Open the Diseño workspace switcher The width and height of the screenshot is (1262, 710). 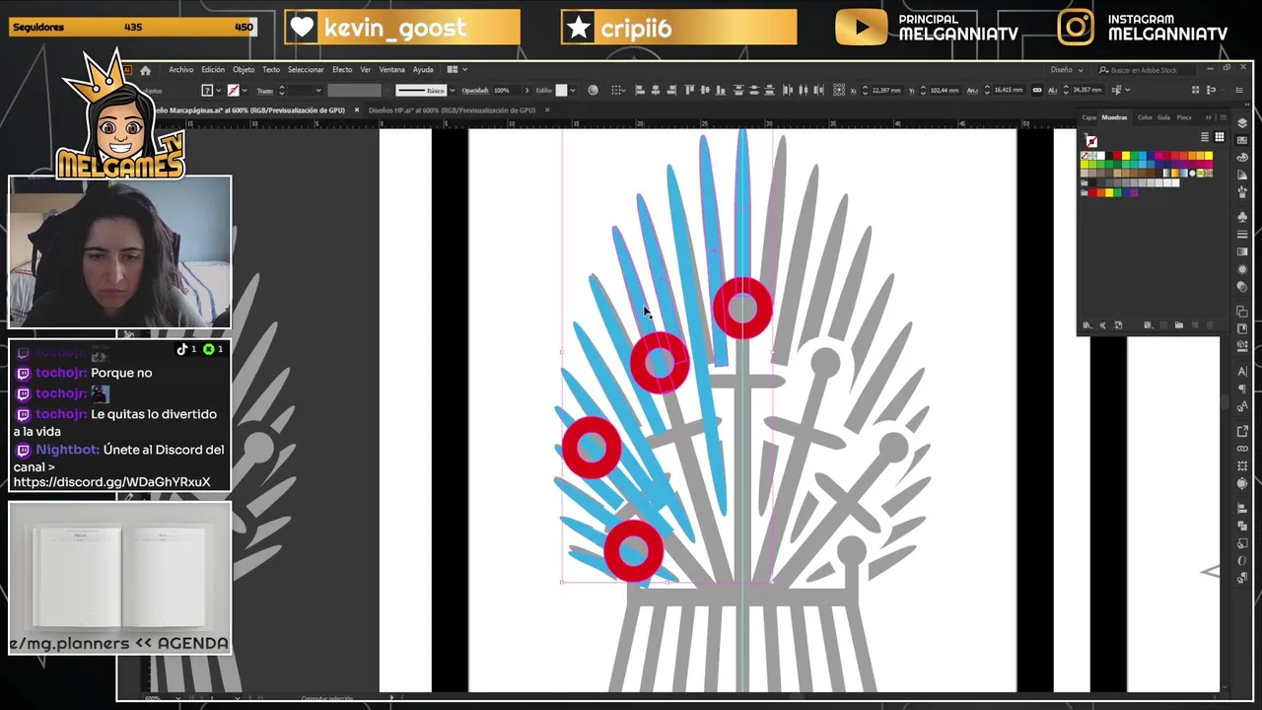(x=1067, y=69)
